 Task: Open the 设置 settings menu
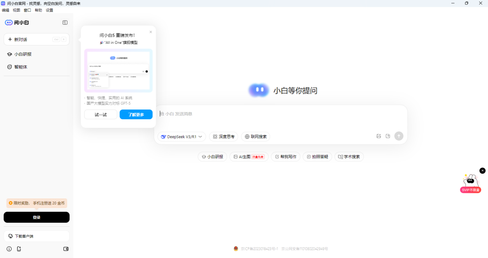click(49, 10)
